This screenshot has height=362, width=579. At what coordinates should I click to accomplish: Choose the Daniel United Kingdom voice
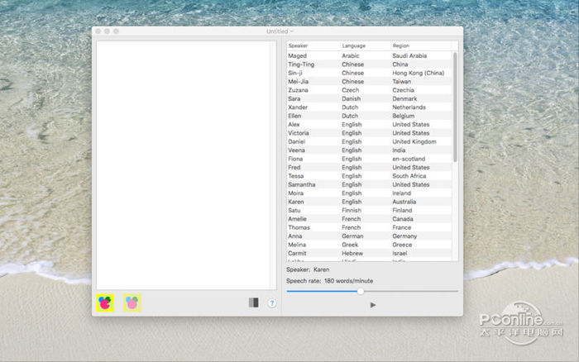pyautogui.click(x=369, y=141)
